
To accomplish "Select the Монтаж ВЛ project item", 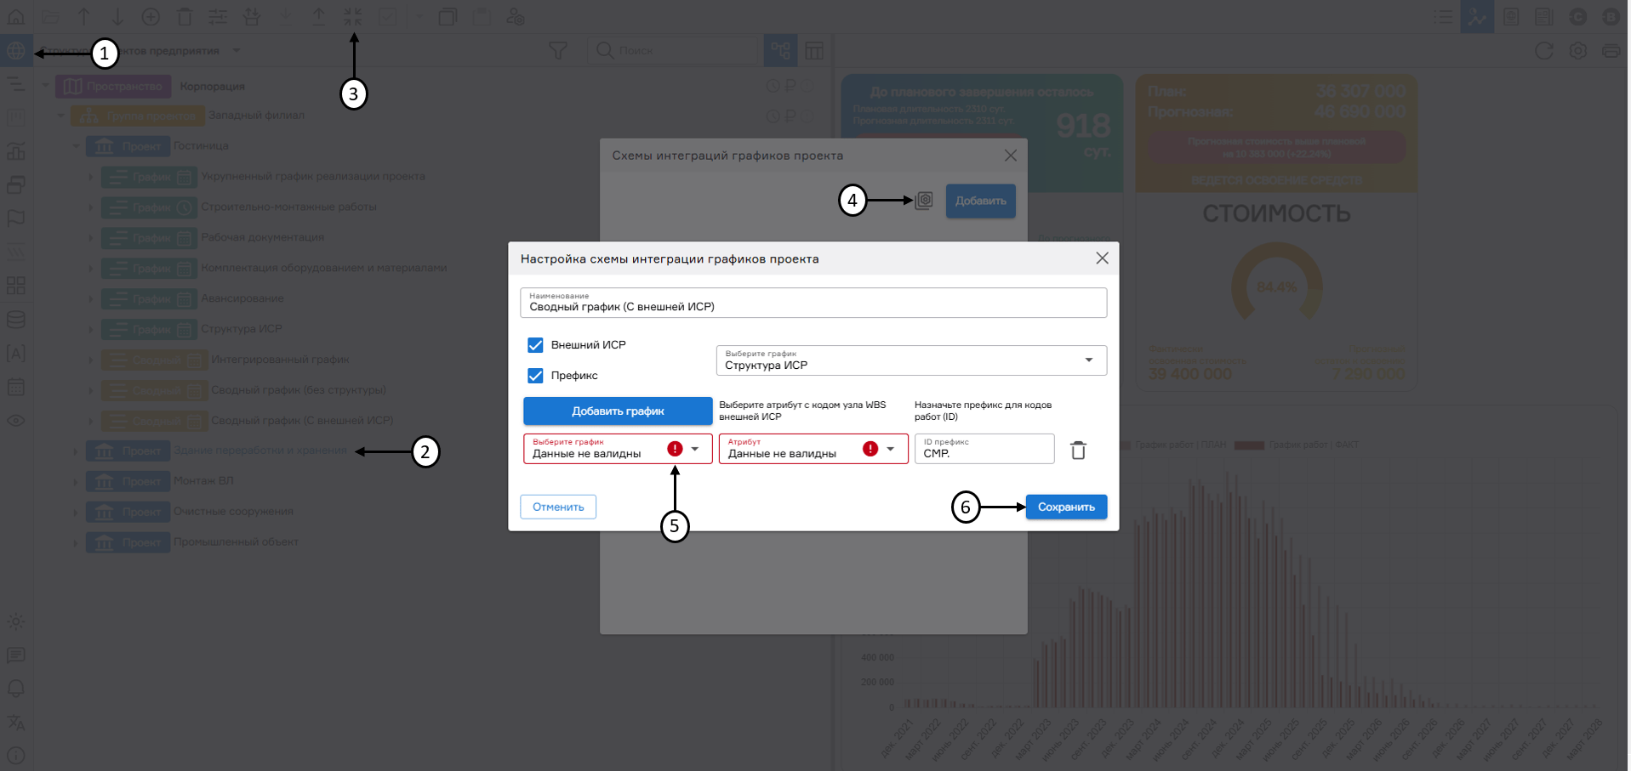I will coord(203,481).
